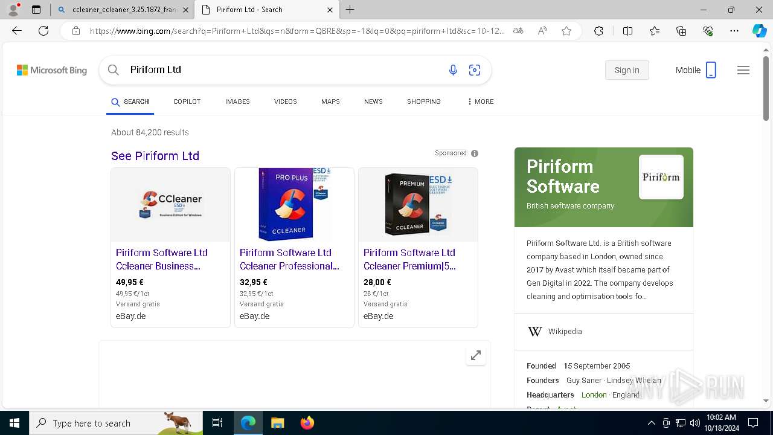Click the Mobile phone icon
The width and height of the screenshot is (773, 435).
pos(711,70)
